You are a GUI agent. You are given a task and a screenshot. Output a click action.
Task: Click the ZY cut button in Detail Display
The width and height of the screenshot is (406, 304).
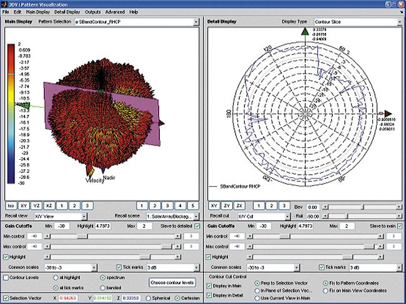coord(227,205)
